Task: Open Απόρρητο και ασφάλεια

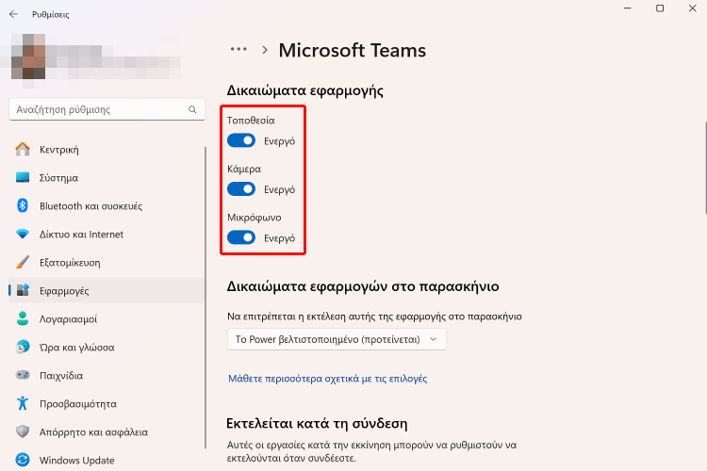Action: 107,431
